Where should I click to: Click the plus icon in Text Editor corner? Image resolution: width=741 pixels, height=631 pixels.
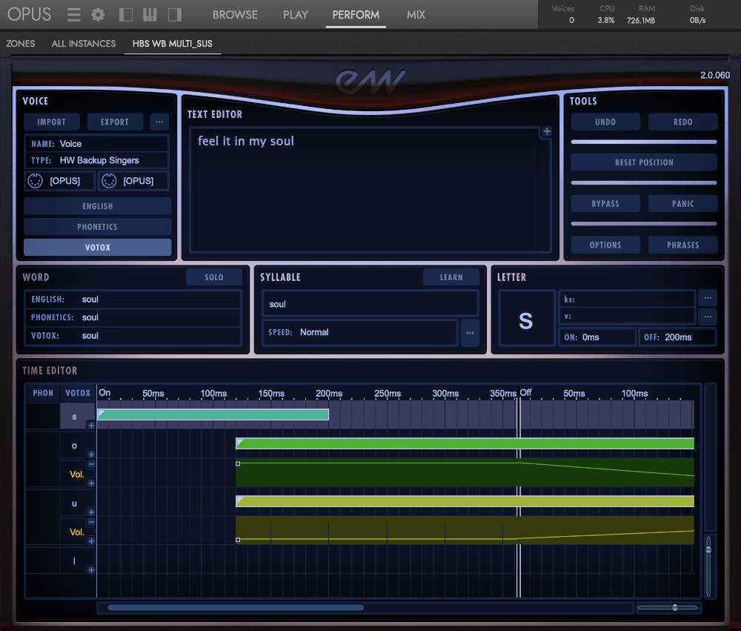tap(546, 132)
